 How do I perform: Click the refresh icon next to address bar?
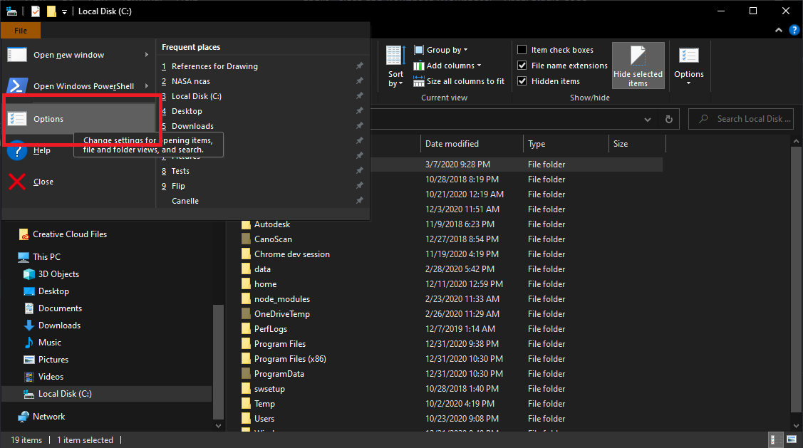pyautogui.click(x=668, y=120)
